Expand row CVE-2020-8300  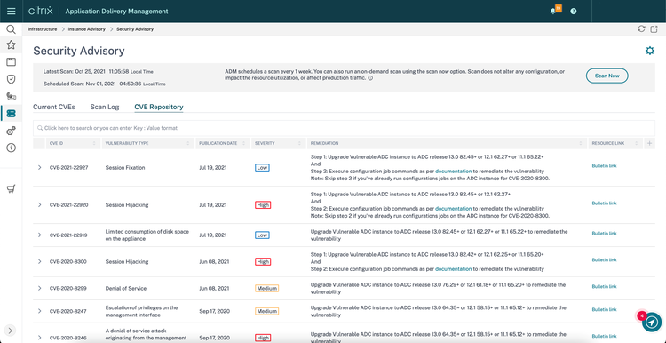[x=39, y=262]
